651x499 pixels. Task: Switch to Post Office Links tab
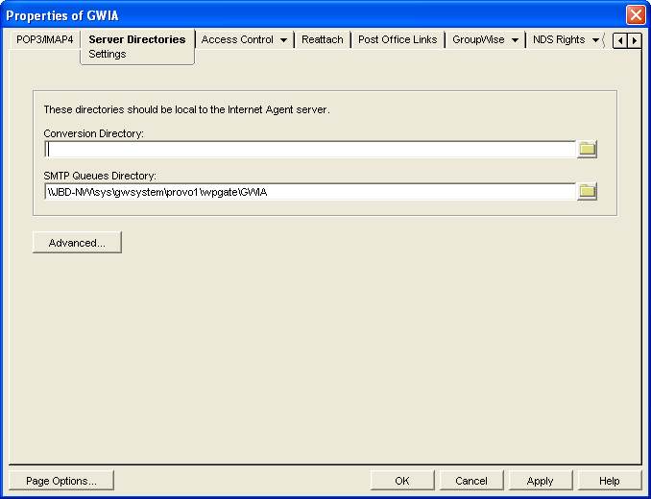point(398,39)
